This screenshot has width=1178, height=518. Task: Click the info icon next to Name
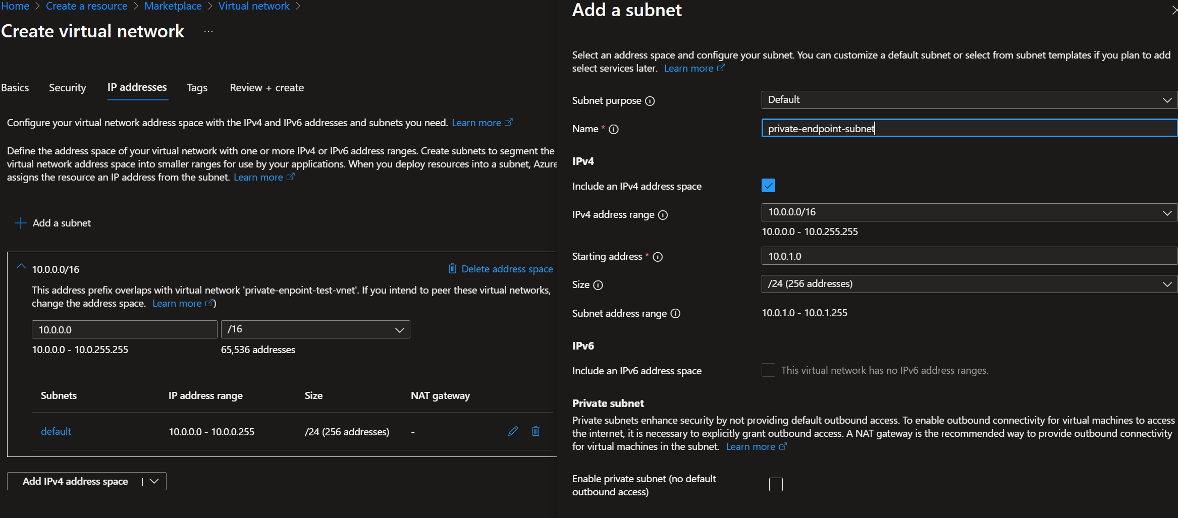(x=614, y=129)
